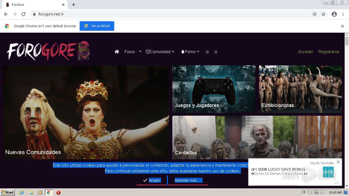Image resolution: width=349 pixels, height=196 pixels.
Task: Open a new browser tab
Action: coord(74,5)
